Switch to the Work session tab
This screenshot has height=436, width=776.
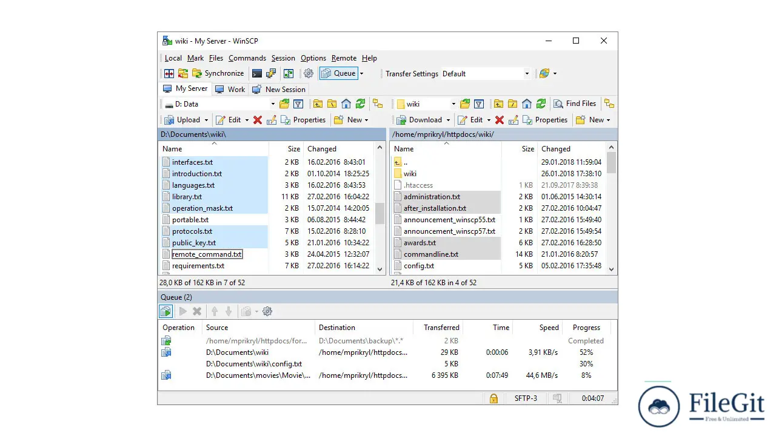230,89
